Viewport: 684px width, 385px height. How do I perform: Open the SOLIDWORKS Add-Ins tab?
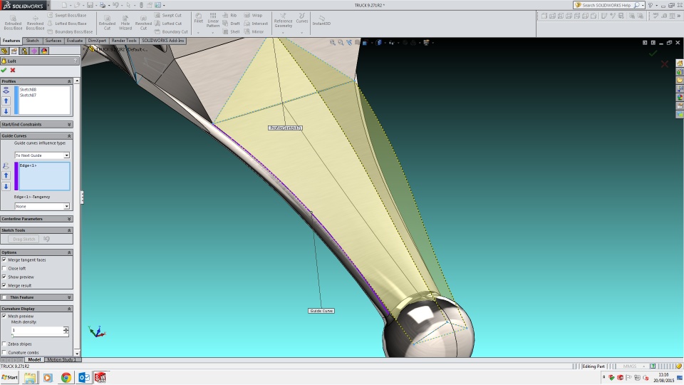tap(162, 41)
